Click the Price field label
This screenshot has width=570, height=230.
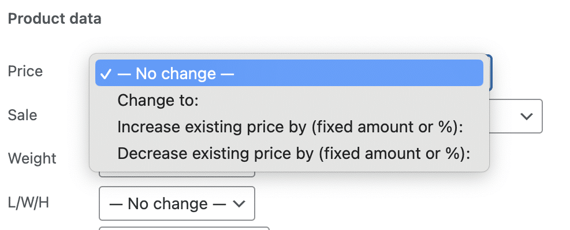point(25,71)
